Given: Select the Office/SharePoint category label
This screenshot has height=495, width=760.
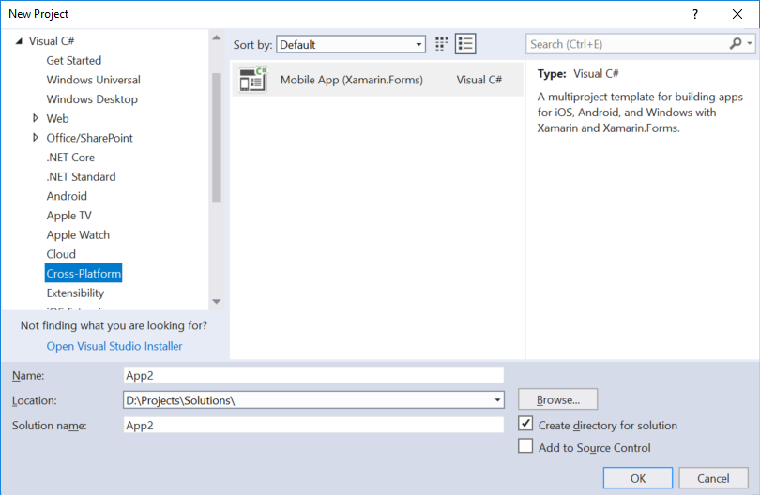Looking at the screenshot, I should (90, 138).
